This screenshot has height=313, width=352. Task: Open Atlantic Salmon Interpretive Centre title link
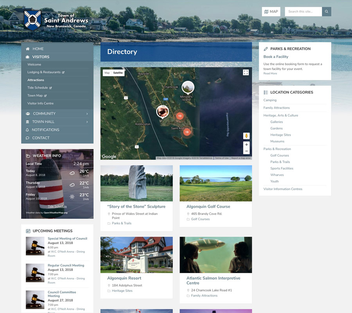click(213, 281)
